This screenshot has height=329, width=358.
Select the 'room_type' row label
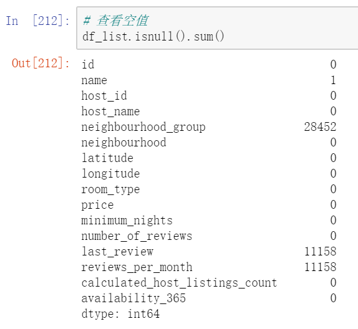pos(111,189)
